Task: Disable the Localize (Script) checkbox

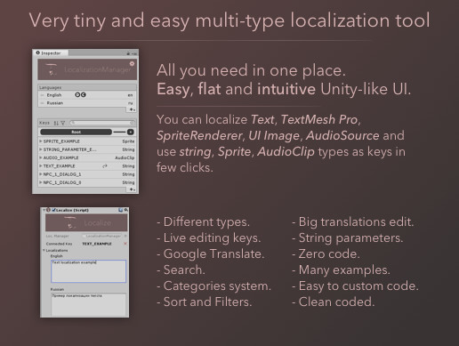Action: [53, 210]
